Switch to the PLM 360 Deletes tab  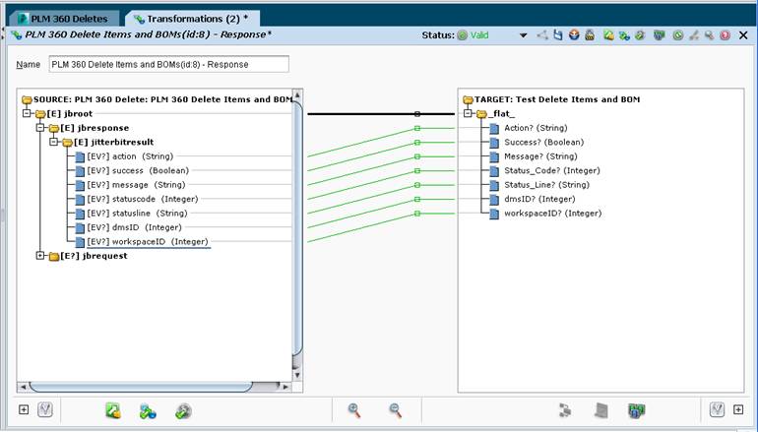click(63, 19)
